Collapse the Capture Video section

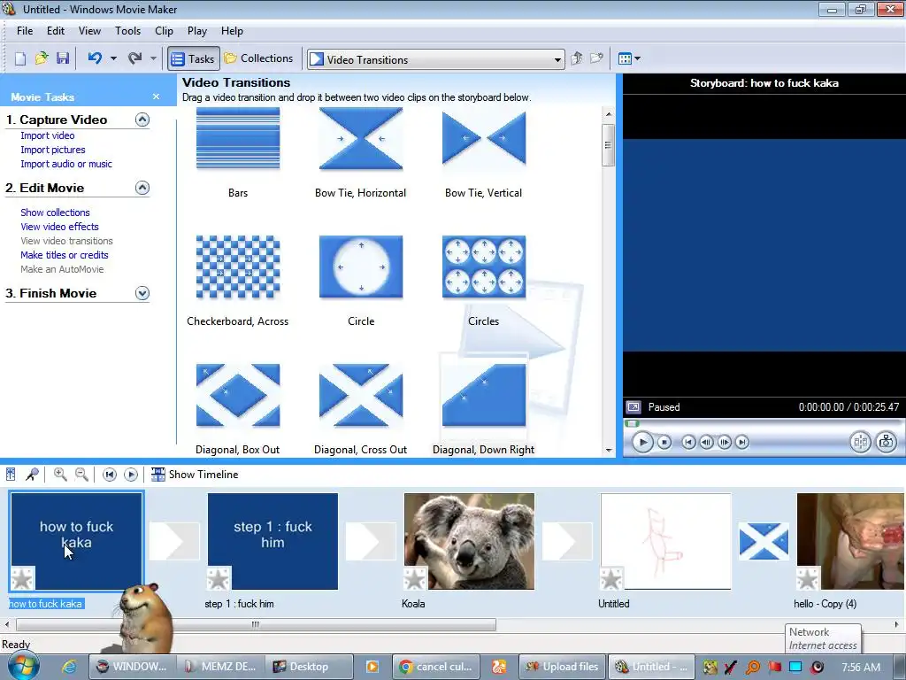pyautogui.click(x=142, y=120)
